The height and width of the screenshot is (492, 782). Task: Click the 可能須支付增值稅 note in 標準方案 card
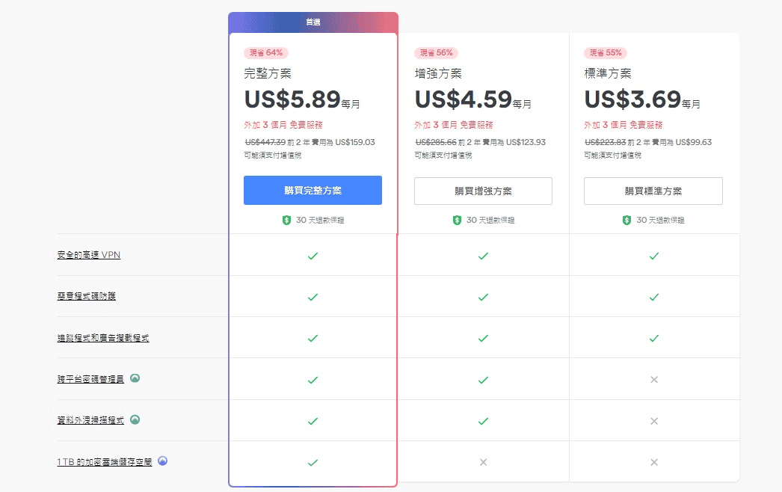[613, 156]
